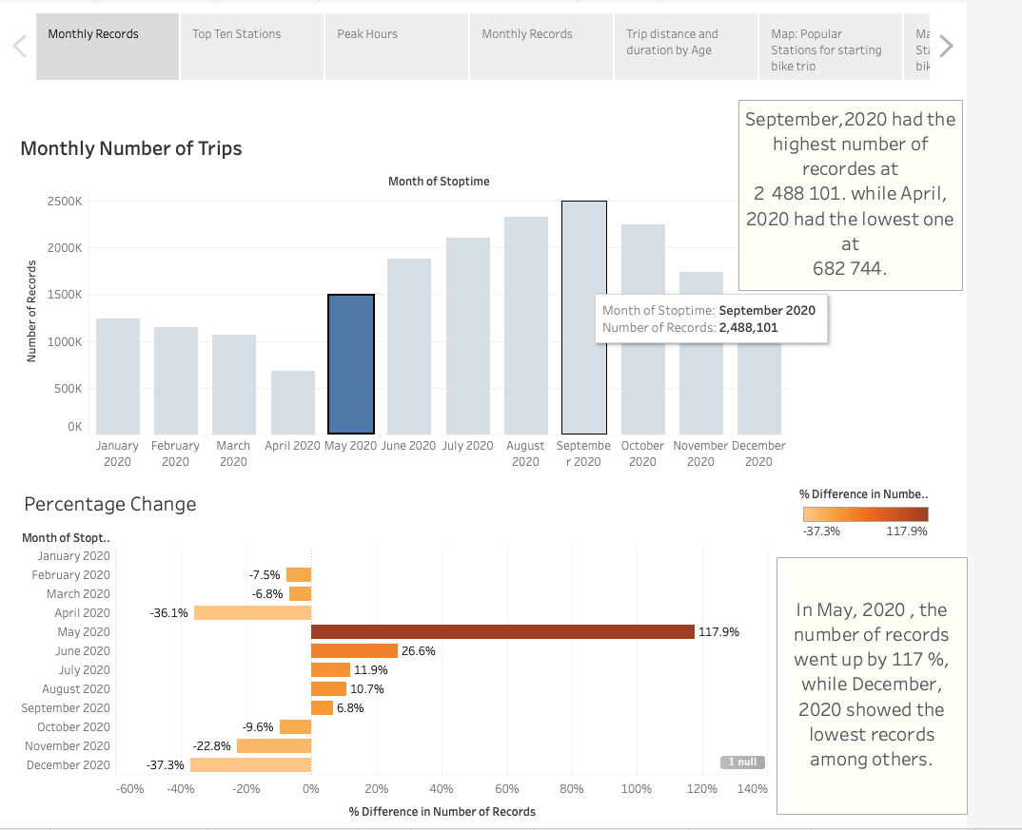
Task: Select the highlighted May 2020 bar
Action: 350,363
